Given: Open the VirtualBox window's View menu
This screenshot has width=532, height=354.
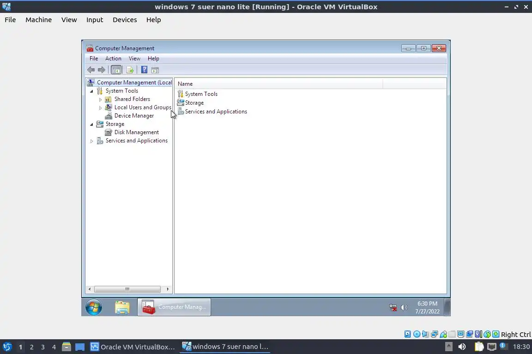Looking at the screenshot, I should (x=69, y=20).
